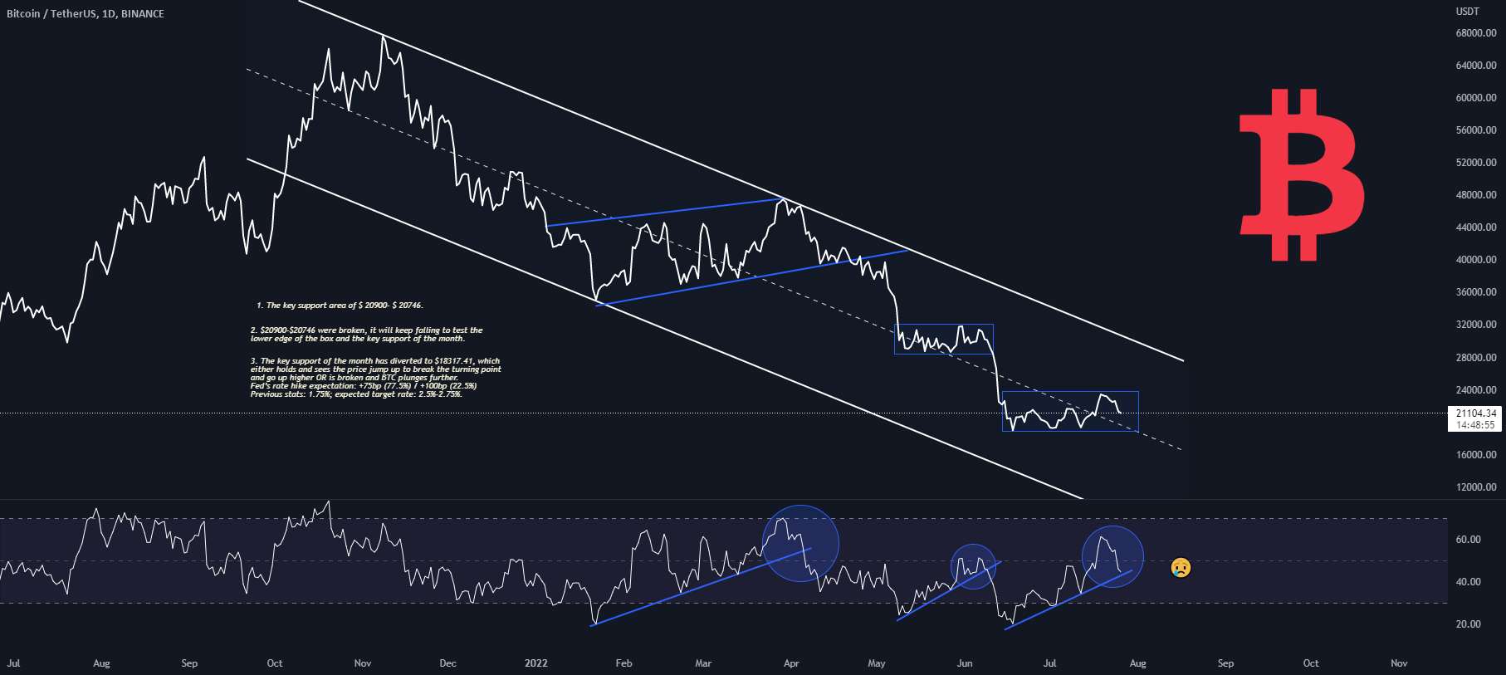The width and height of the screenshot is (1506, 675).
Task: Click the countdown timer 14:48:55
Action: tap(1475, 424)
